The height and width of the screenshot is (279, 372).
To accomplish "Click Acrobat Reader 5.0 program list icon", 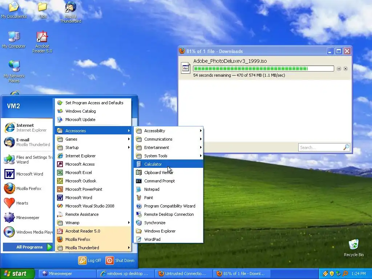I will 60,231.
